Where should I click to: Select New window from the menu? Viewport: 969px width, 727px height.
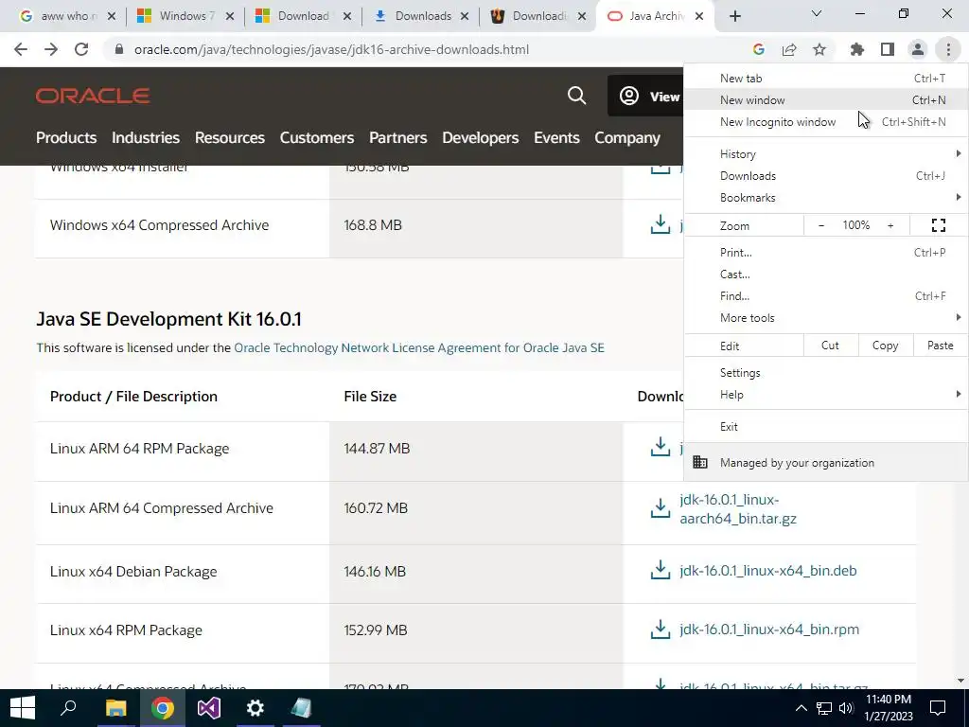(x=826, y=100)
